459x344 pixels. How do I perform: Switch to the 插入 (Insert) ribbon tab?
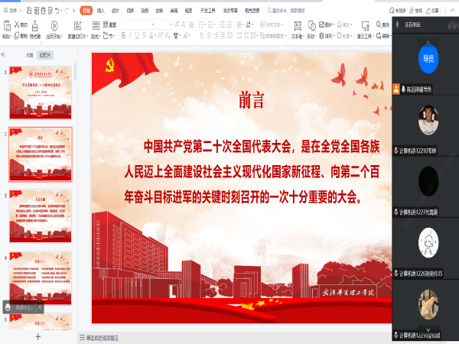click(x=100, y=11)
